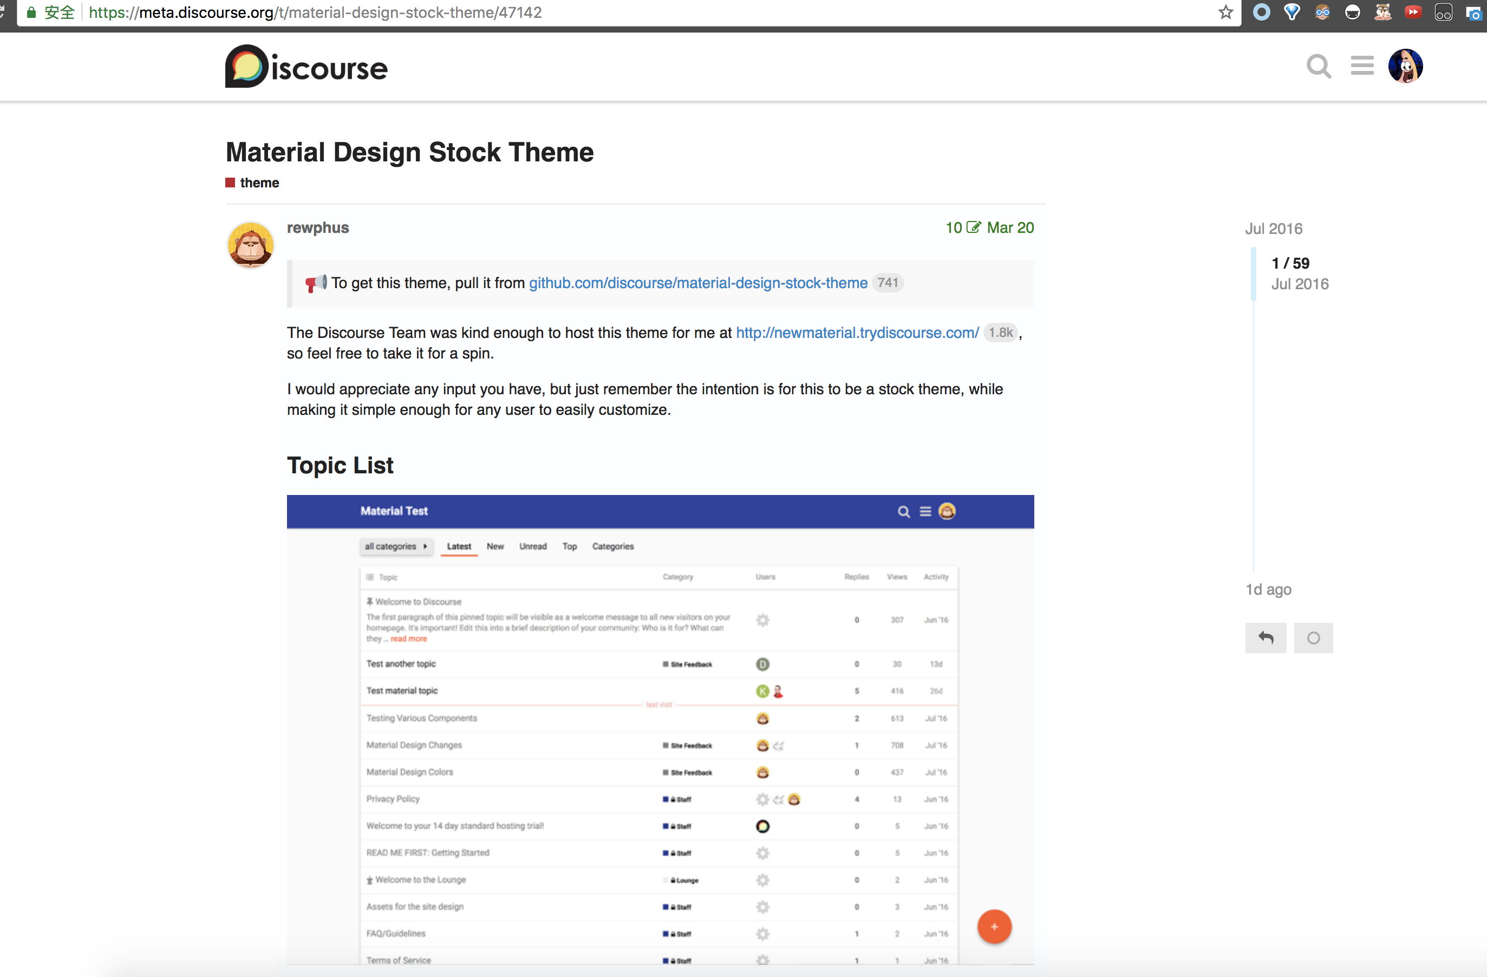The image size is (1487, 977).
Task: Click the Mar 20 post date
Action: point(1010,227)
